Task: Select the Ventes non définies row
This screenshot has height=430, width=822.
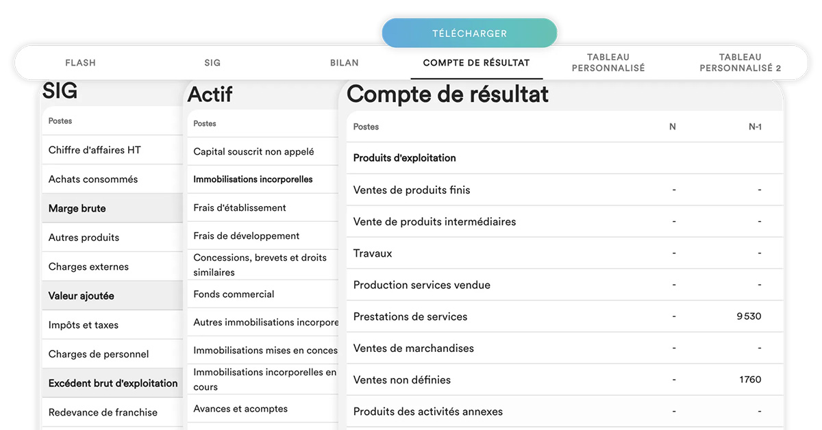Action: pyautogui.click(x=402, y=380)
